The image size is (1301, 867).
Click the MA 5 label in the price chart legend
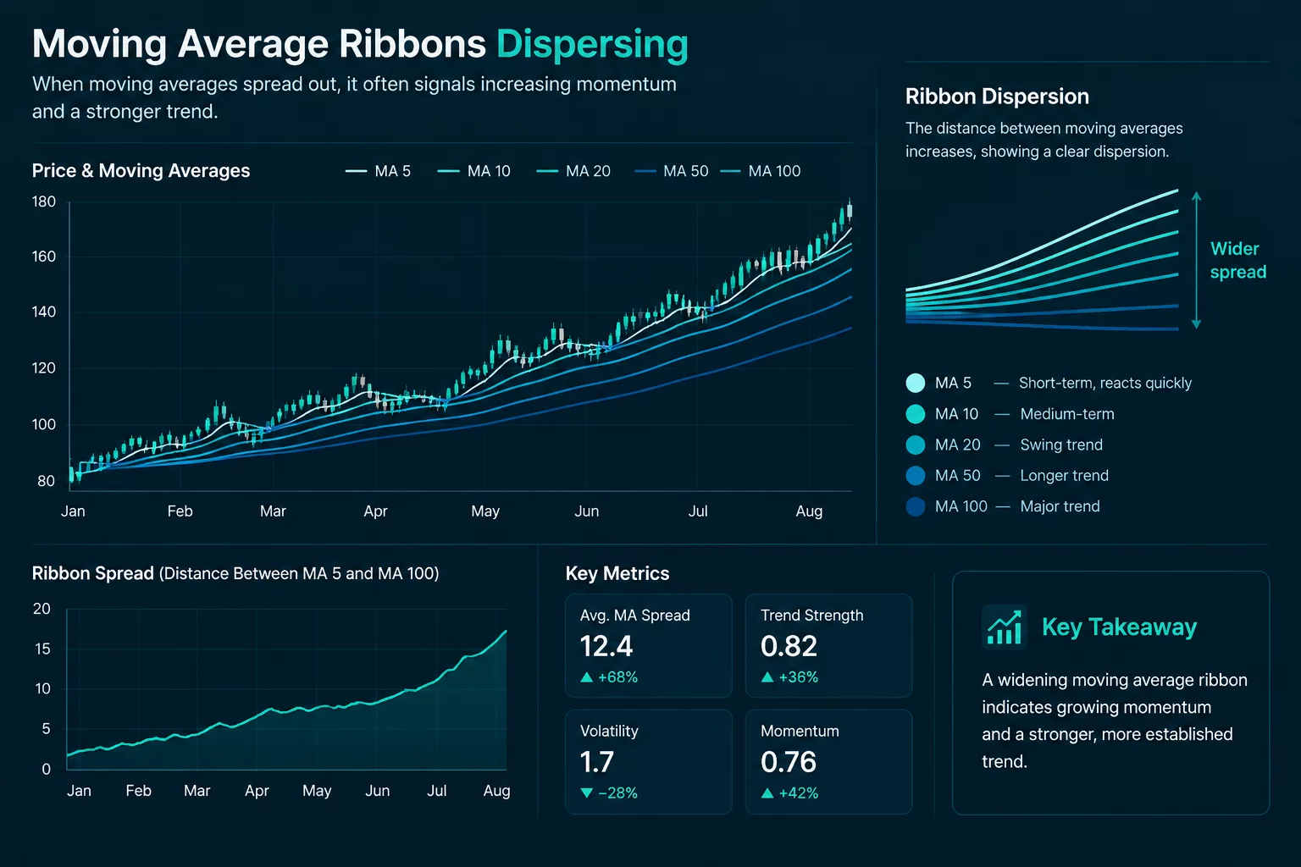(393, 171)
